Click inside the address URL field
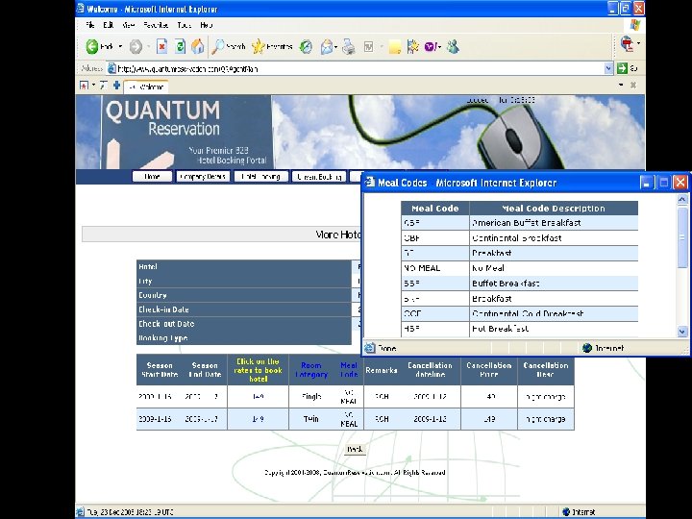Image resolution: width=692 pixels, height=519 pixels. pos(359,68)
